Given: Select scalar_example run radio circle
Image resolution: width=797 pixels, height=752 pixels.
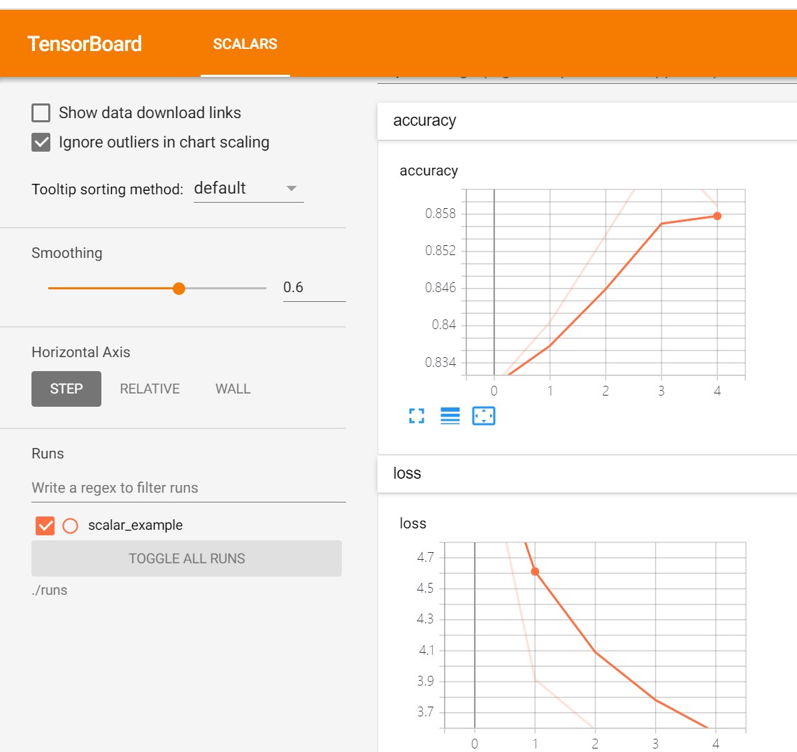Looking at the screenshot, I should pyautogui.click(x=70, y=526).
